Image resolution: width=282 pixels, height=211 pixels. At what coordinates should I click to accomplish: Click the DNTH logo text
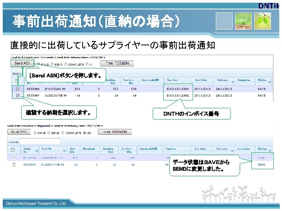(269, 6)
